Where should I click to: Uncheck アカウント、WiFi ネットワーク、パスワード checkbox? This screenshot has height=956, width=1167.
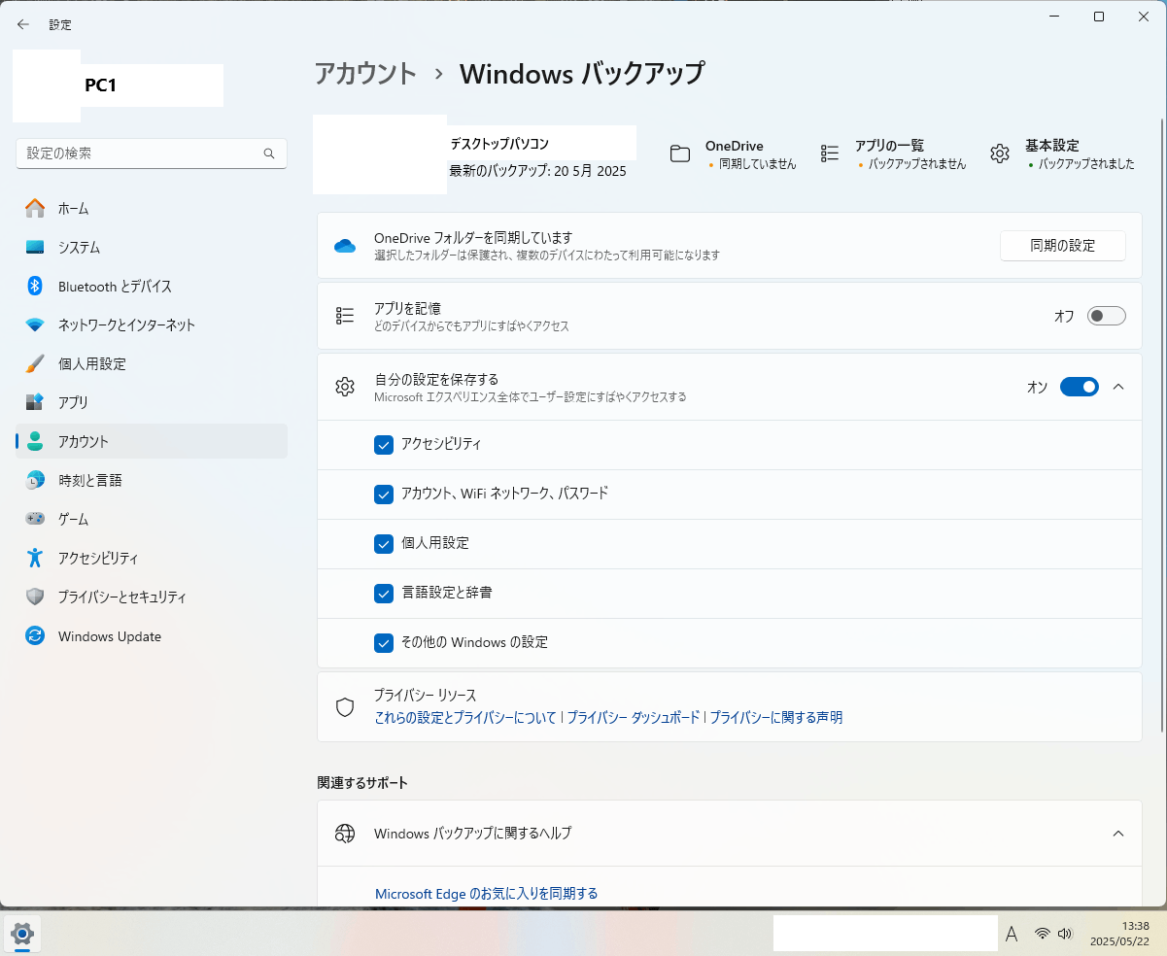coord(383,494)
